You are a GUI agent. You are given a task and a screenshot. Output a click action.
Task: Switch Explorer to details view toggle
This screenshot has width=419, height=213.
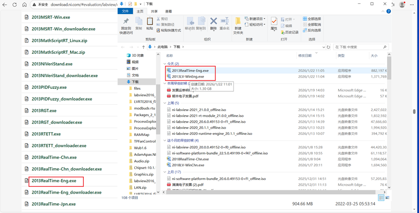(x=381, y=198)
